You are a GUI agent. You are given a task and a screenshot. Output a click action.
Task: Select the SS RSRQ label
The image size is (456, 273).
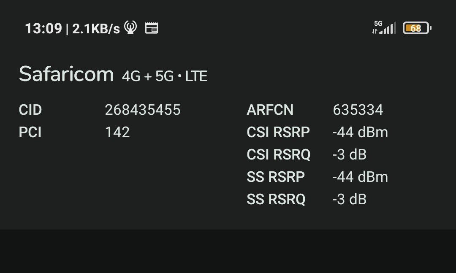[276, 200]
